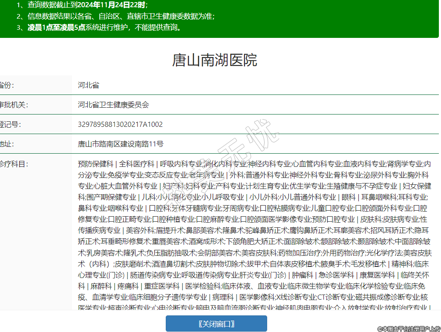Select the address 唐山市路南区建设南路11号
The image size is (441, 332).
coord(121,144)
